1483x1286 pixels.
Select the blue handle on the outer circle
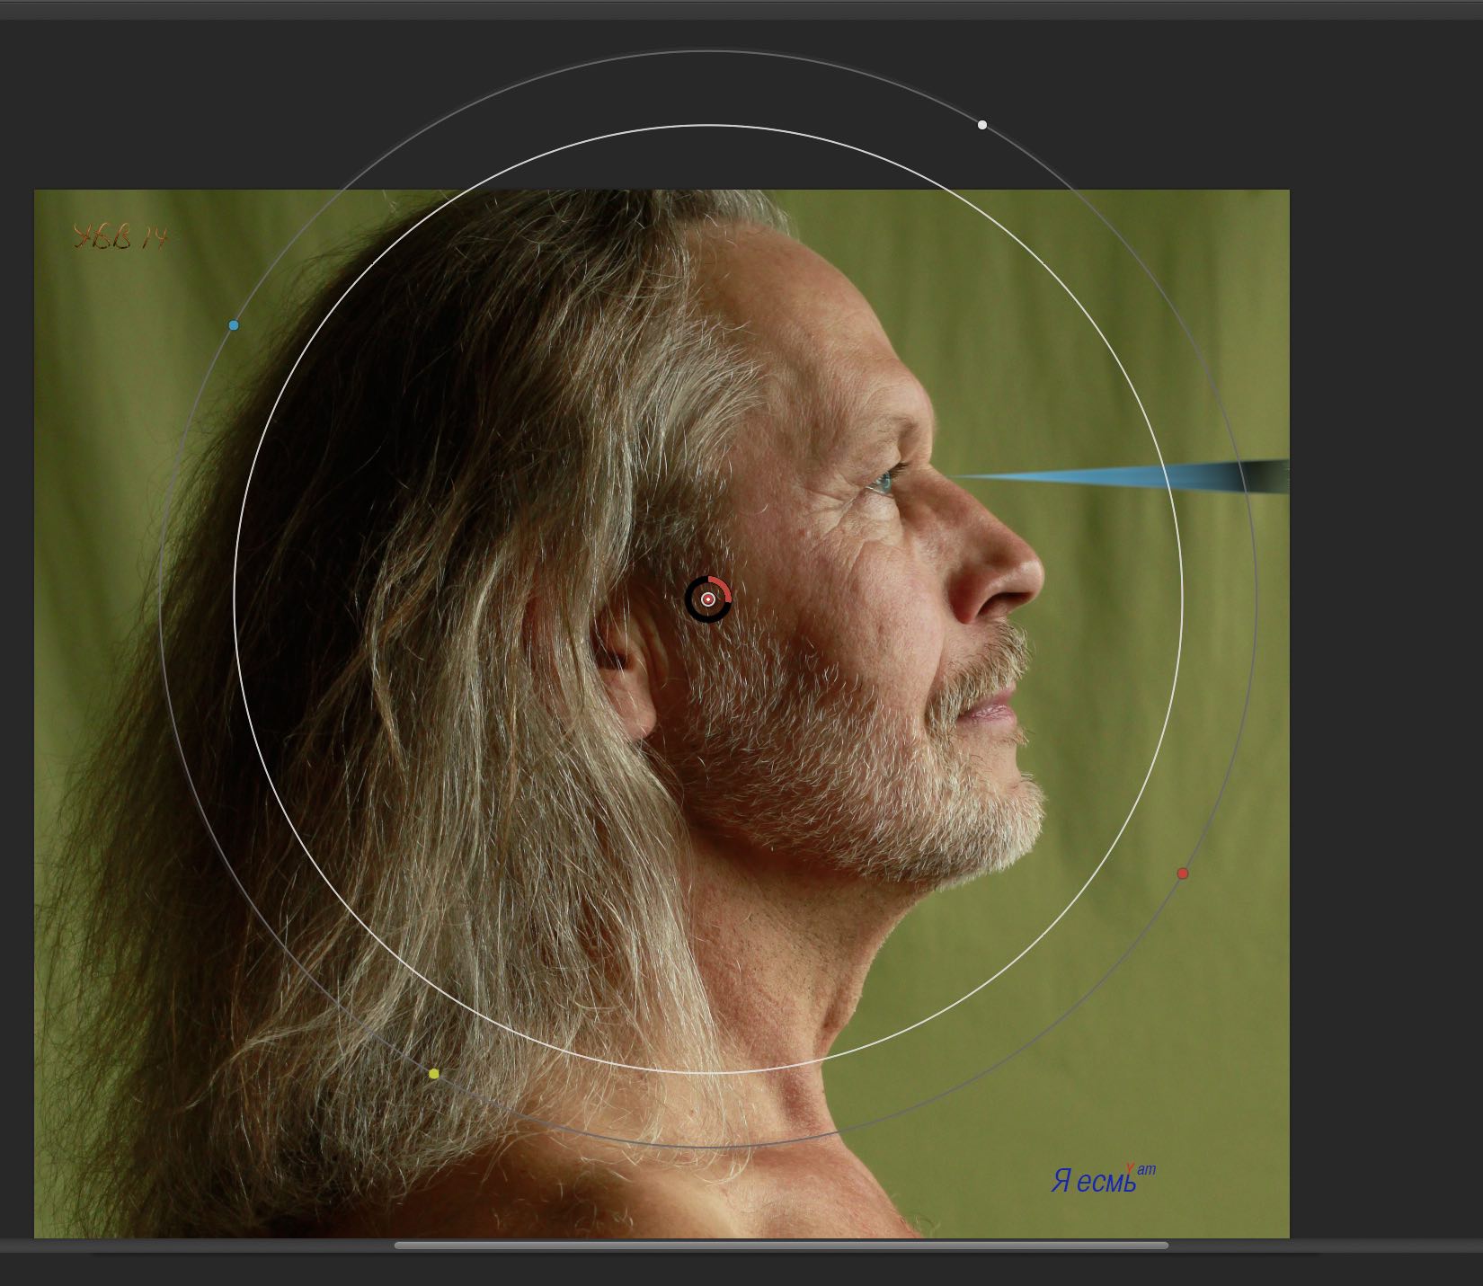pos(234,325)
